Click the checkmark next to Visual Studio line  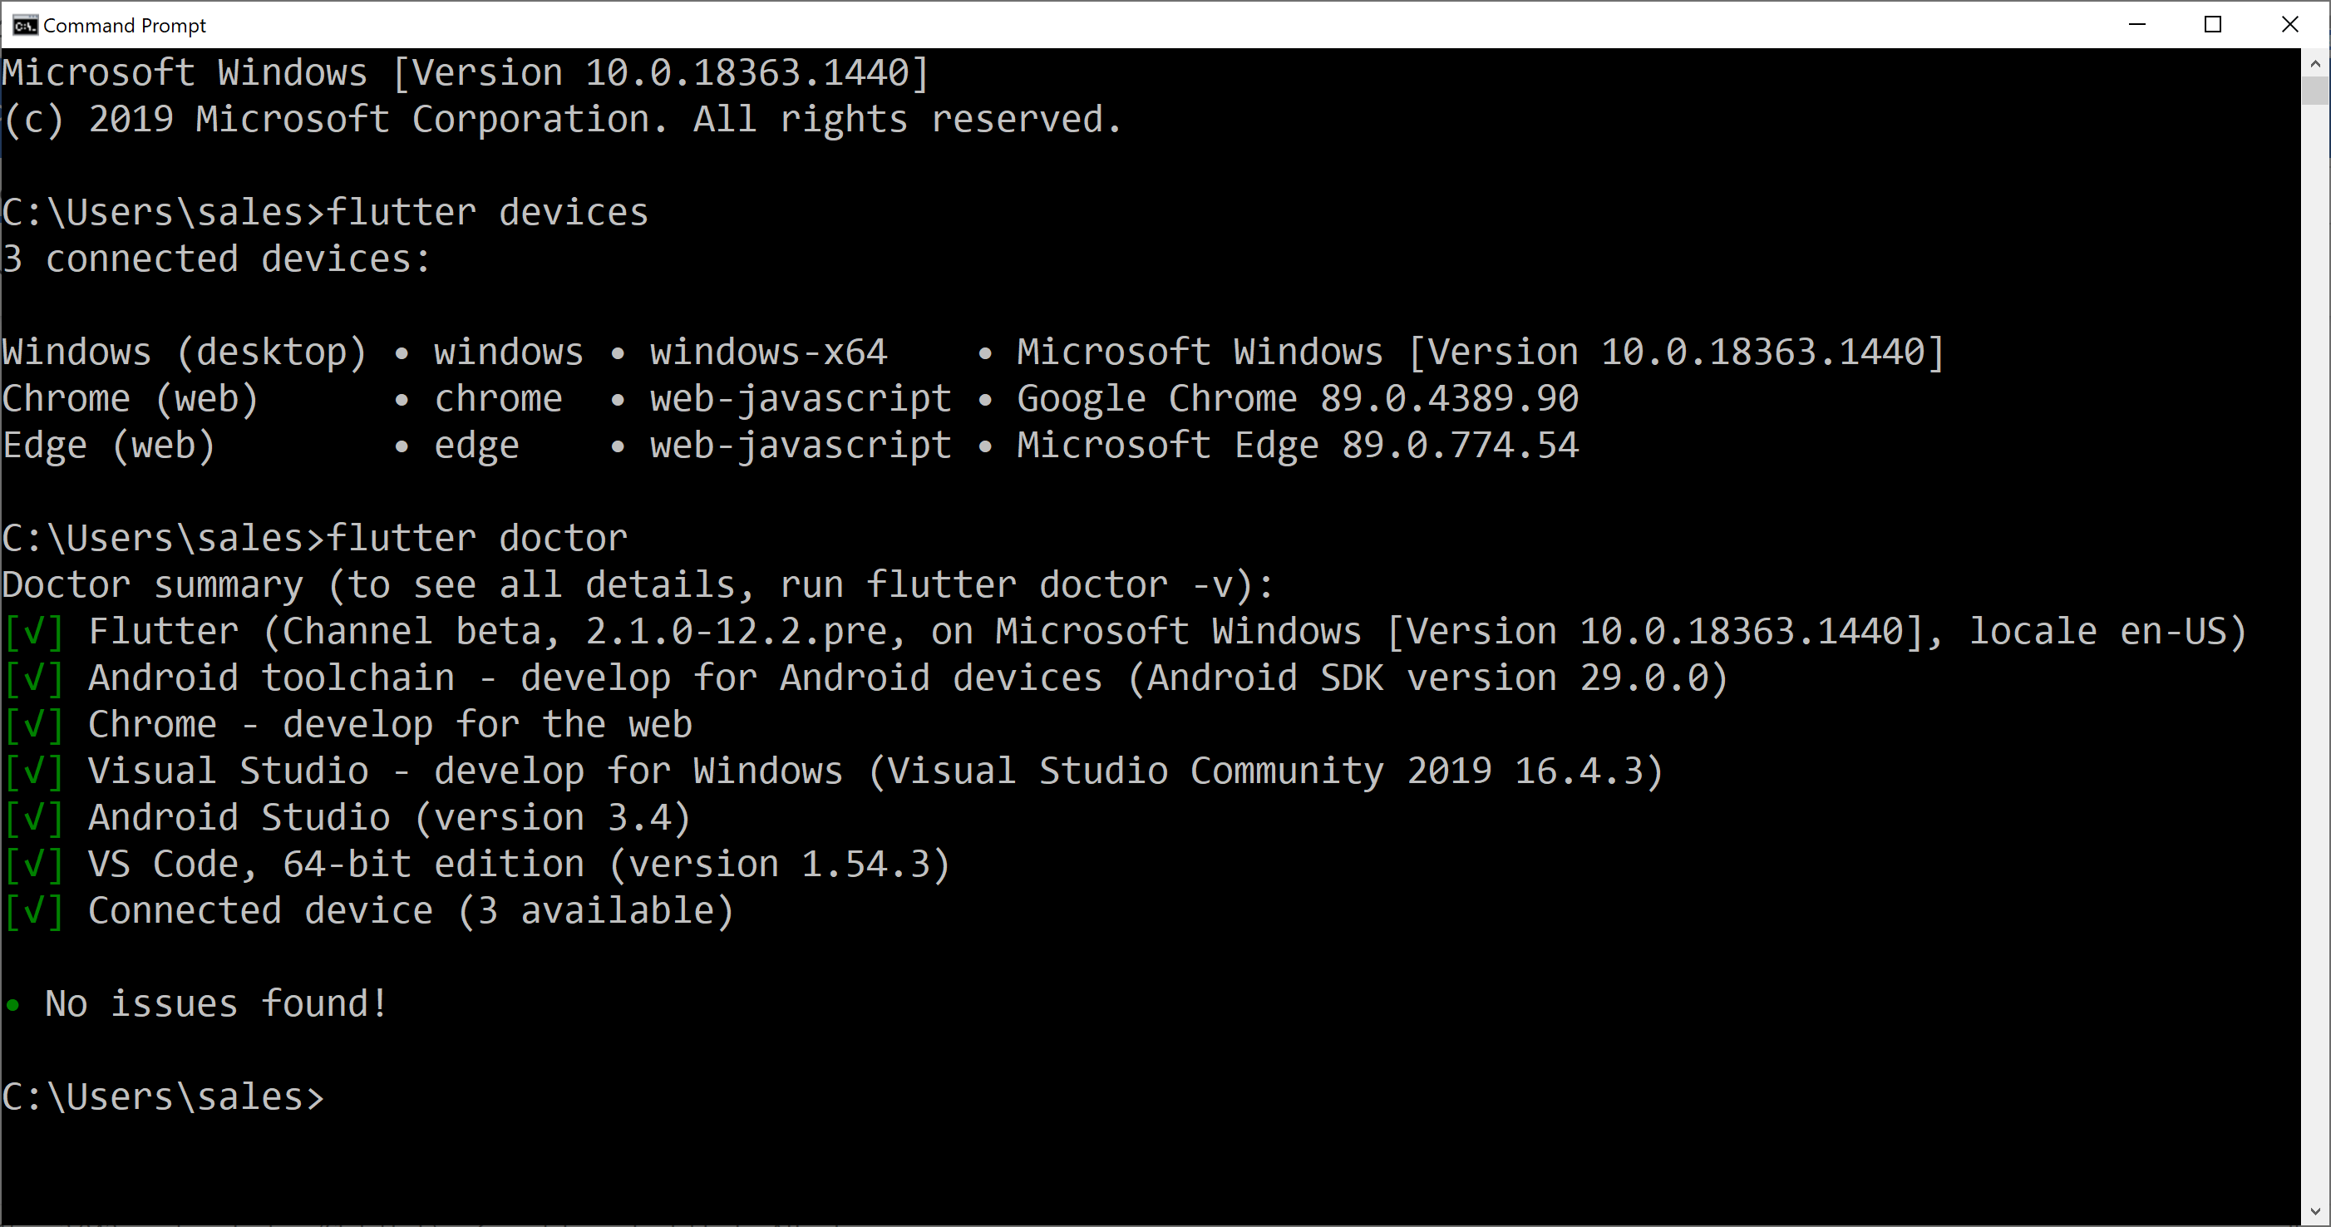pyautogui.click(x=33, y=771)
